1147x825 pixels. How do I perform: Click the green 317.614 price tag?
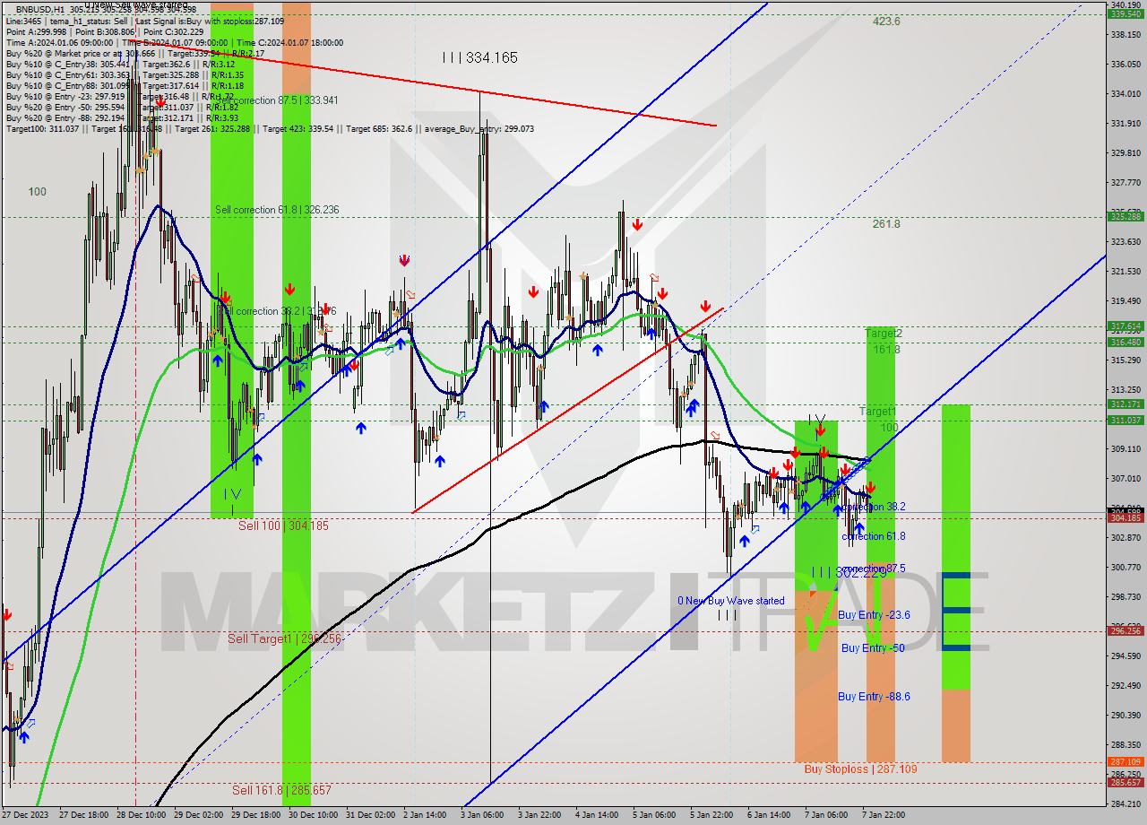[x=1125, y=326]
